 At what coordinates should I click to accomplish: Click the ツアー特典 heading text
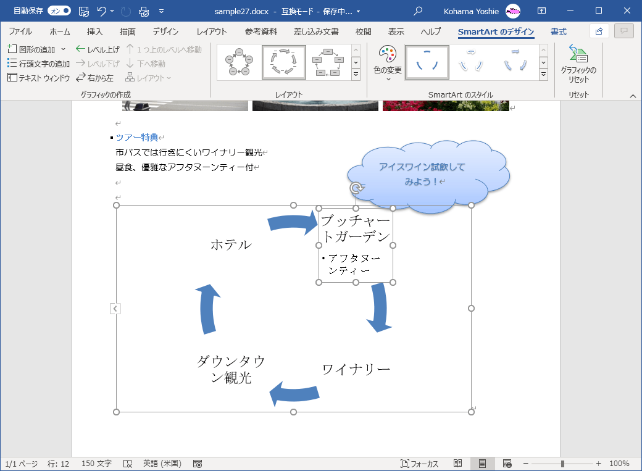(137, 138)
